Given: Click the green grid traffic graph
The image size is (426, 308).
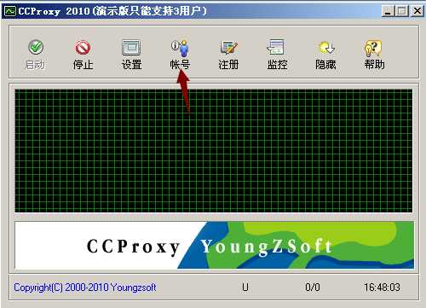Looking at the screenshot, I should pos(214,151).
